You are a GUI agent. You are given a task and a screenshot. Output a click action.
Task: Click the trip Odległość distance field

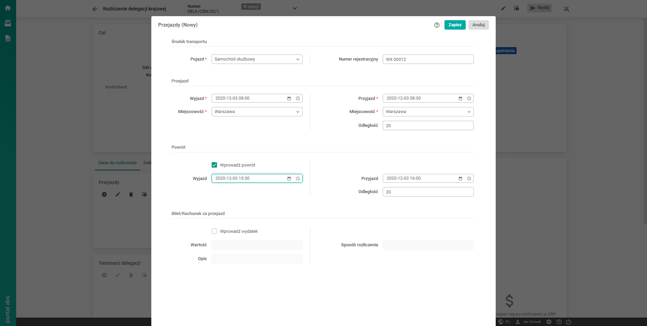(x=428, y=125)
